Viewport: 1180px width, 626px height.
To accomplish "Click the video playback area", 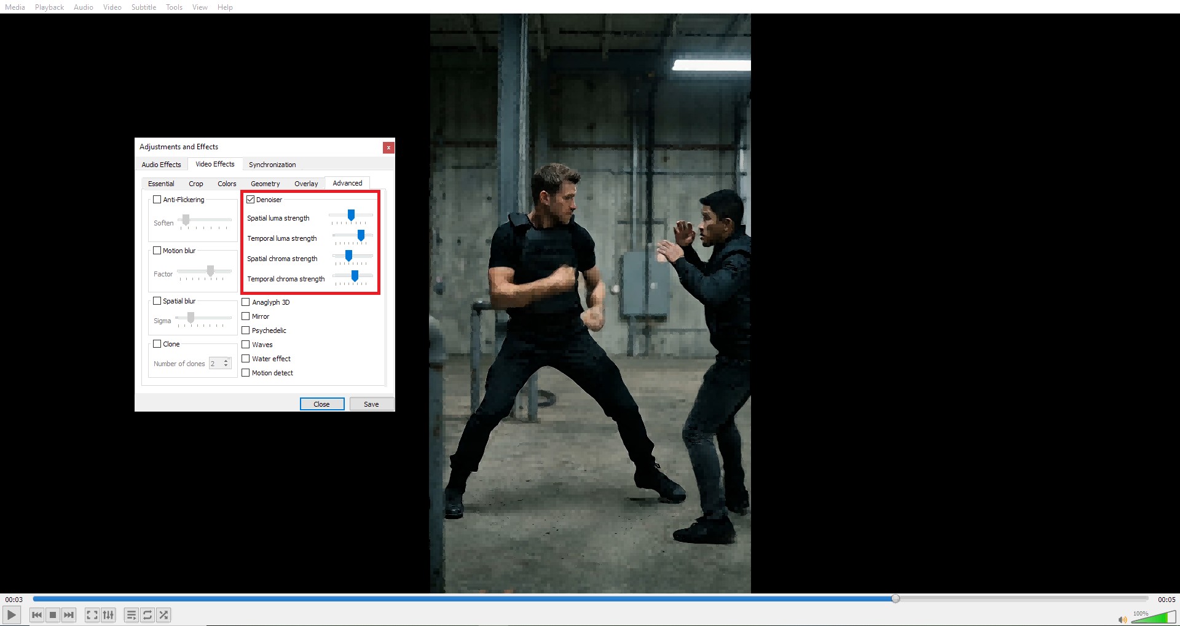I will (590, 303).
